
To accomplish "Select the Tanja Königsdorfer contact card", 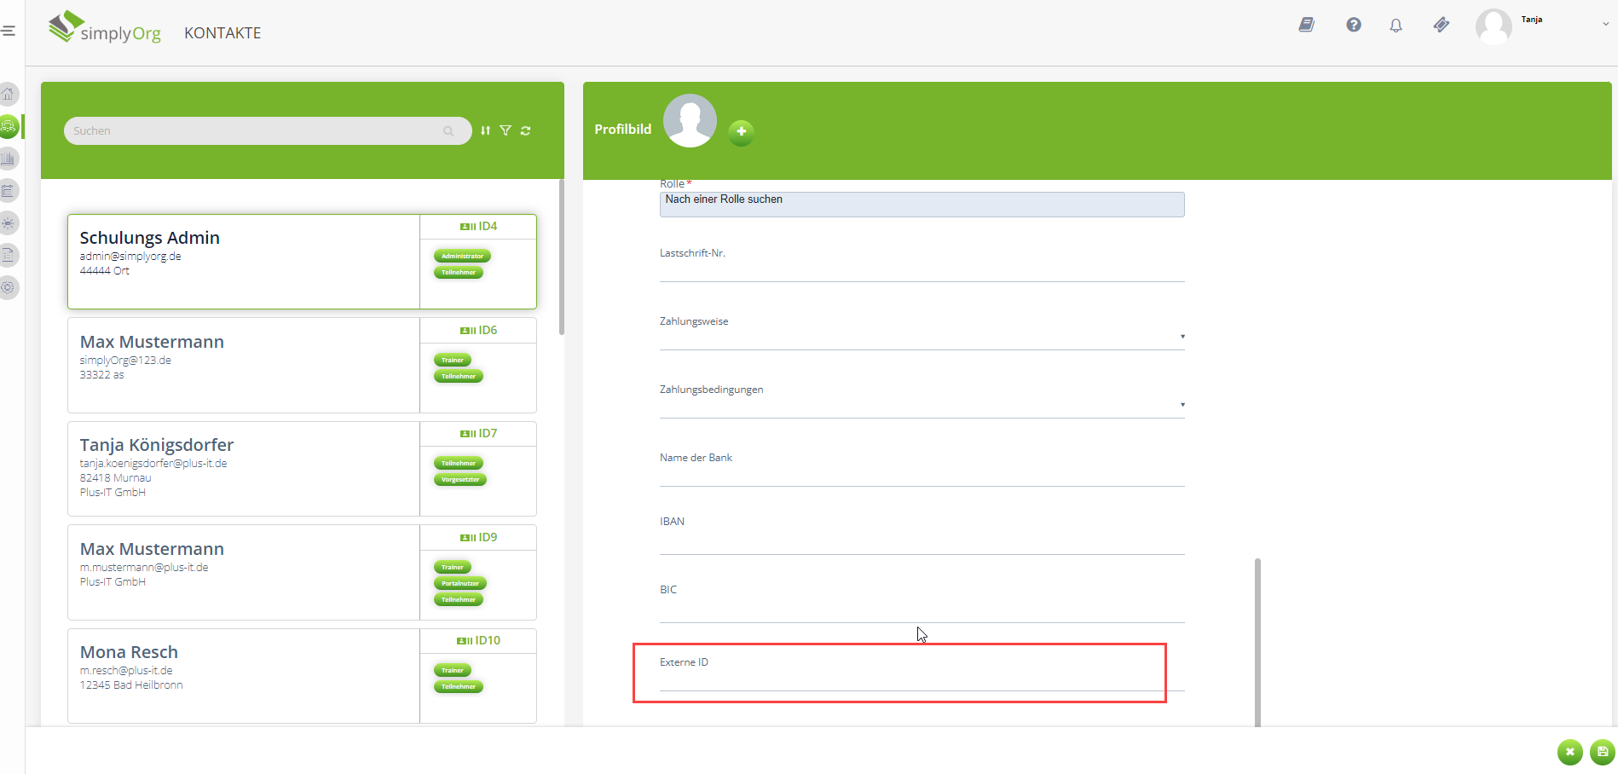I will pyautogui.click(x=244, y=468).
